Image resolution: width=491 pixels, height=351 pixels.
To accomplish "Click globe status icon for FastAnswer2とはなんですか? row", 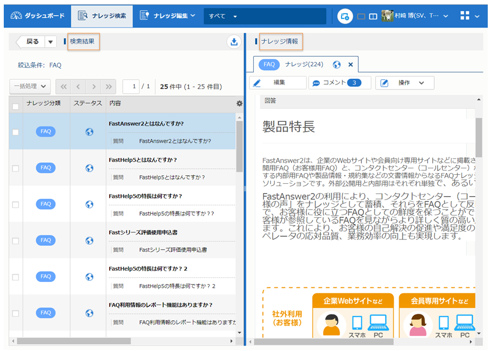I will click(x=89, y=132).
